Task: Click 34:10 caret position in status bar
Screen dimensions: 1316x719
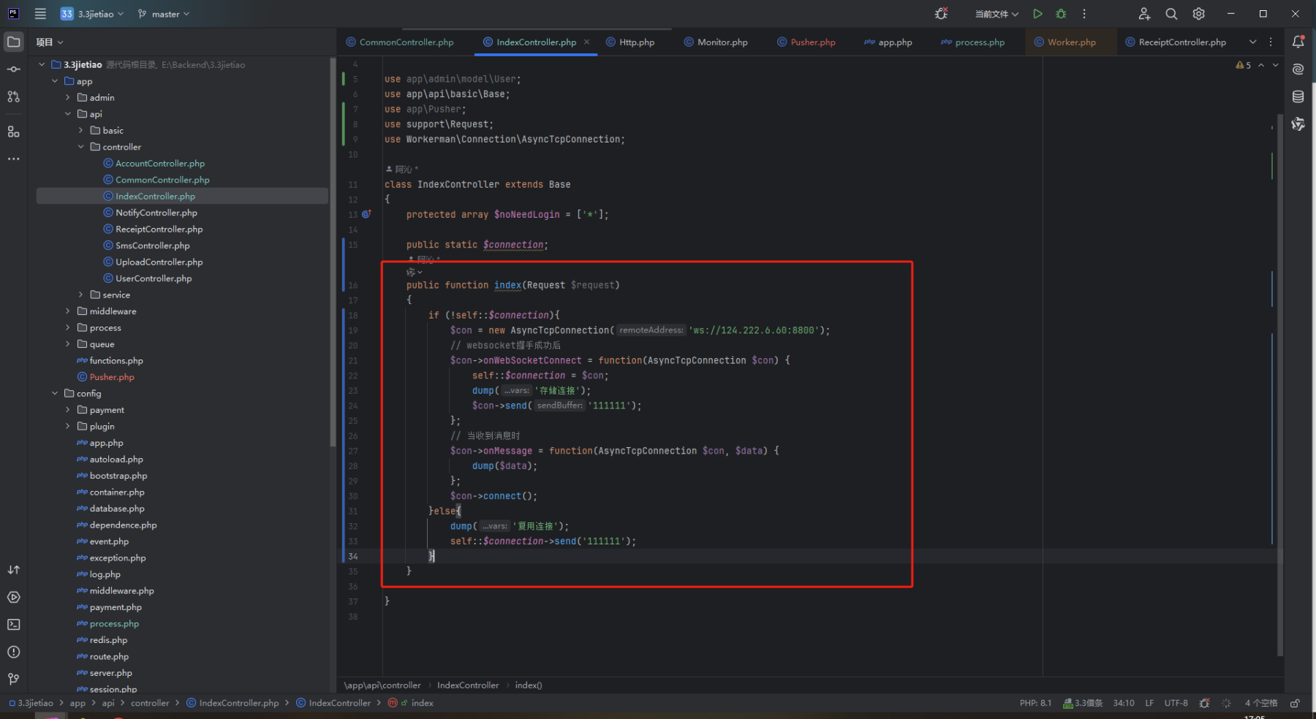Action: click(x=1124, y=703)
